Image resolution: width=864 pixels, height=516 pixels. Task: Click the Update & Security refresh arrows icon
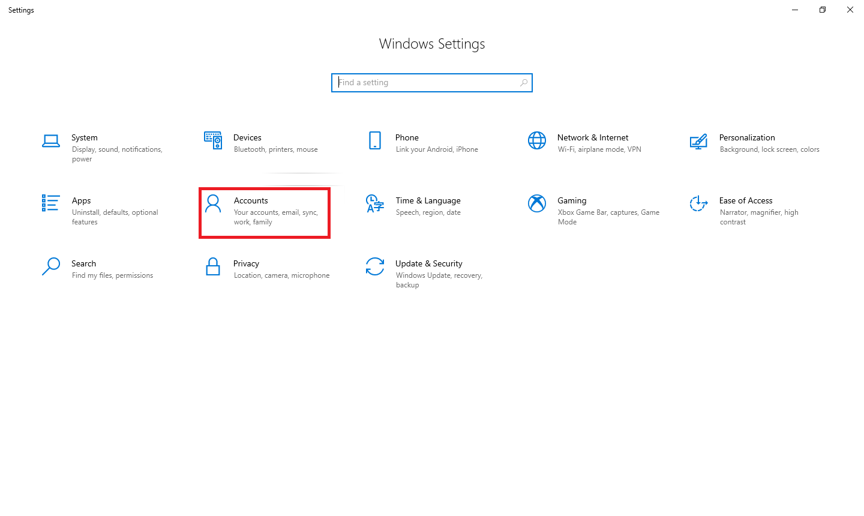375,266
